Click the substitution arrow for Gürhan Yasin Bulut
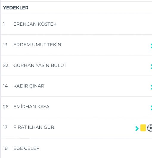Viewport: 152px width, 158px height. point(151,67)
